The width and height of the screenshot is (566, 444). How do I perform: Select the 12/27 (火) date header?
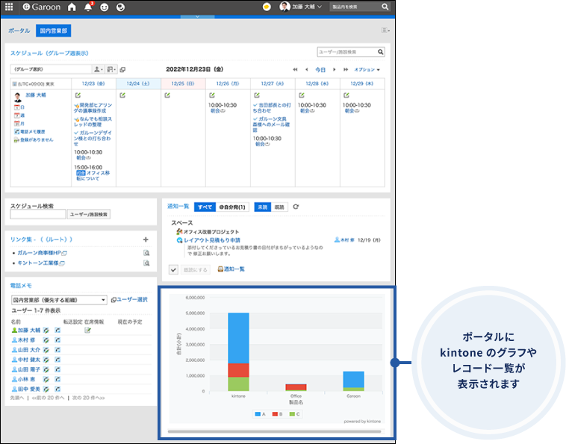point(273,84)
